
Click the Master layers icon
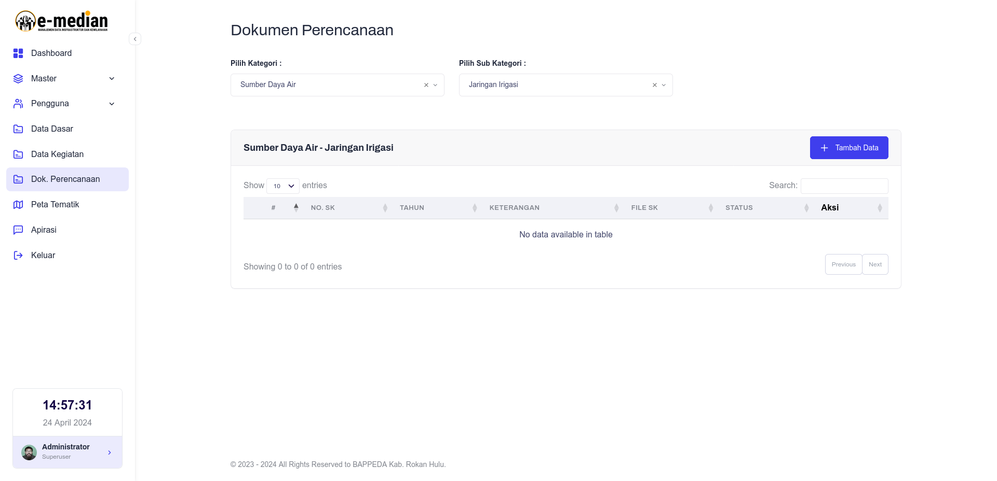click(x=18, y=79)
